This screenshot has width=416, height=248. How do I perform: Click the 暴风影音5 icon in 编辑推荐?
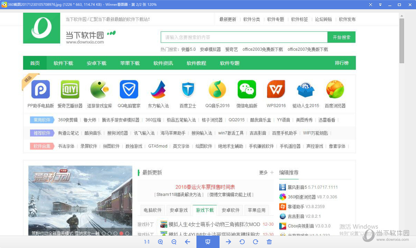point(283,187)
